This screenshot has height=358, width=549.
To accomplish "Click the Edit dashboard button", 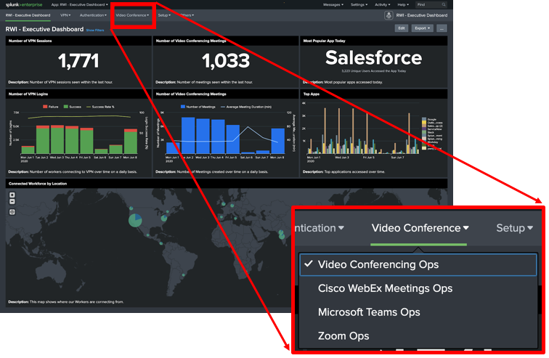I will (x=401, y=28).
